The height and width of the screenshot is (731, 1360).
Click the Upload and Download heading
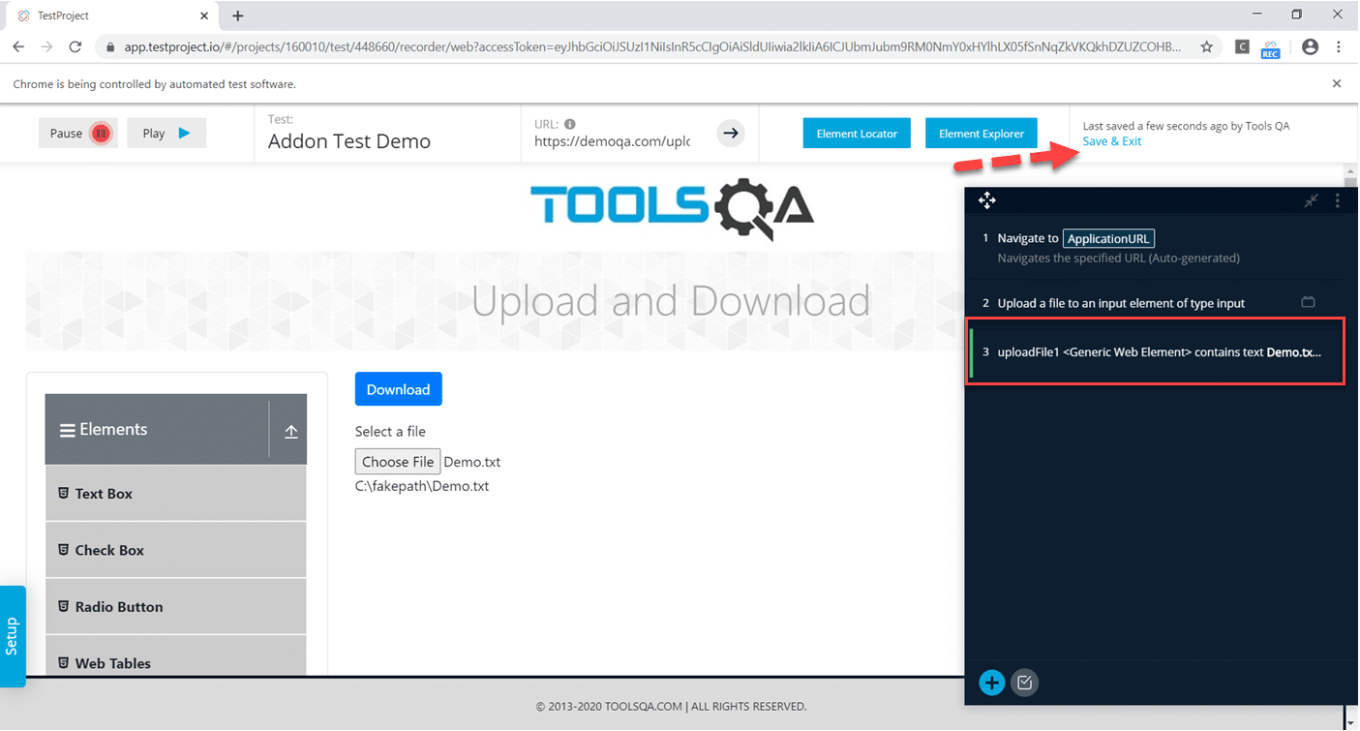(671, 301)
